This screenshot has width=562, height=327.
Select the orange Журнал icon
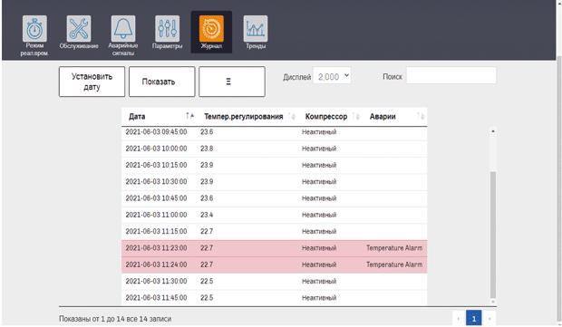tap(211, 28)
